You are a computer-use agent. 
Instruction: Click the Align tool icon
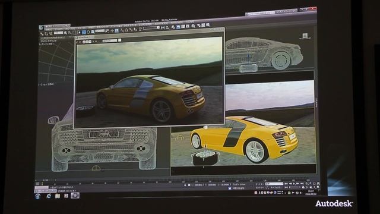coord(167,27)
